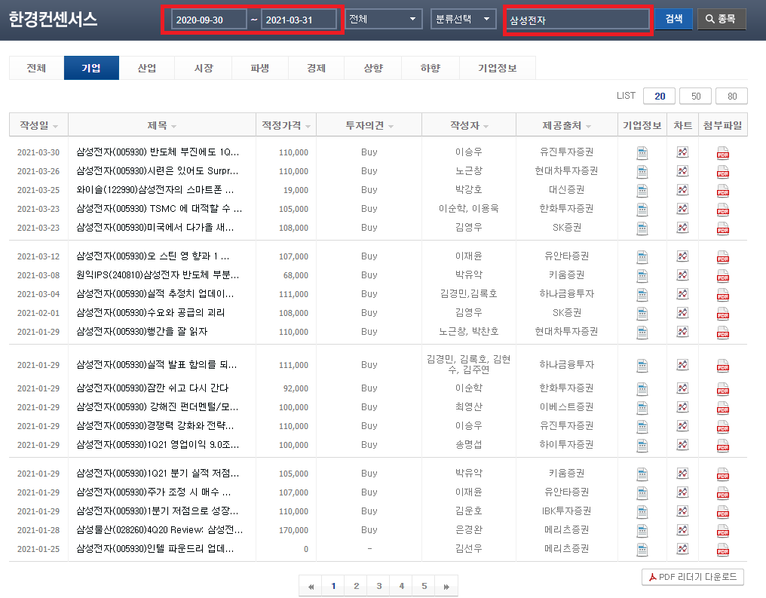Open company info for 2021-02-01 SK증권 report
The width and height of the screenshot is (766, 598).
(642, 314)
